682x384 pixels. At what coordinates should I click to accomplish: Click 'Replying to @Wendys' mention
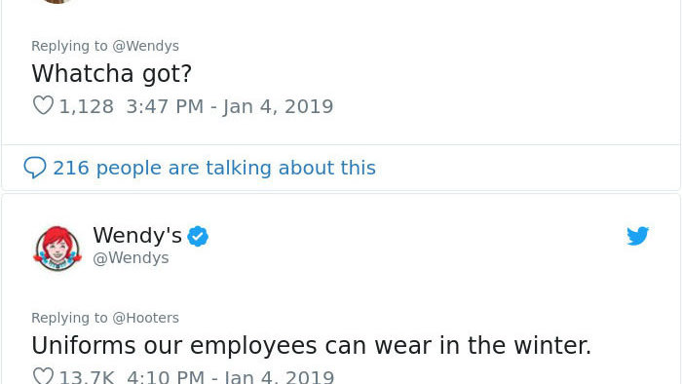pyautogui.click(x=146, y=46)
